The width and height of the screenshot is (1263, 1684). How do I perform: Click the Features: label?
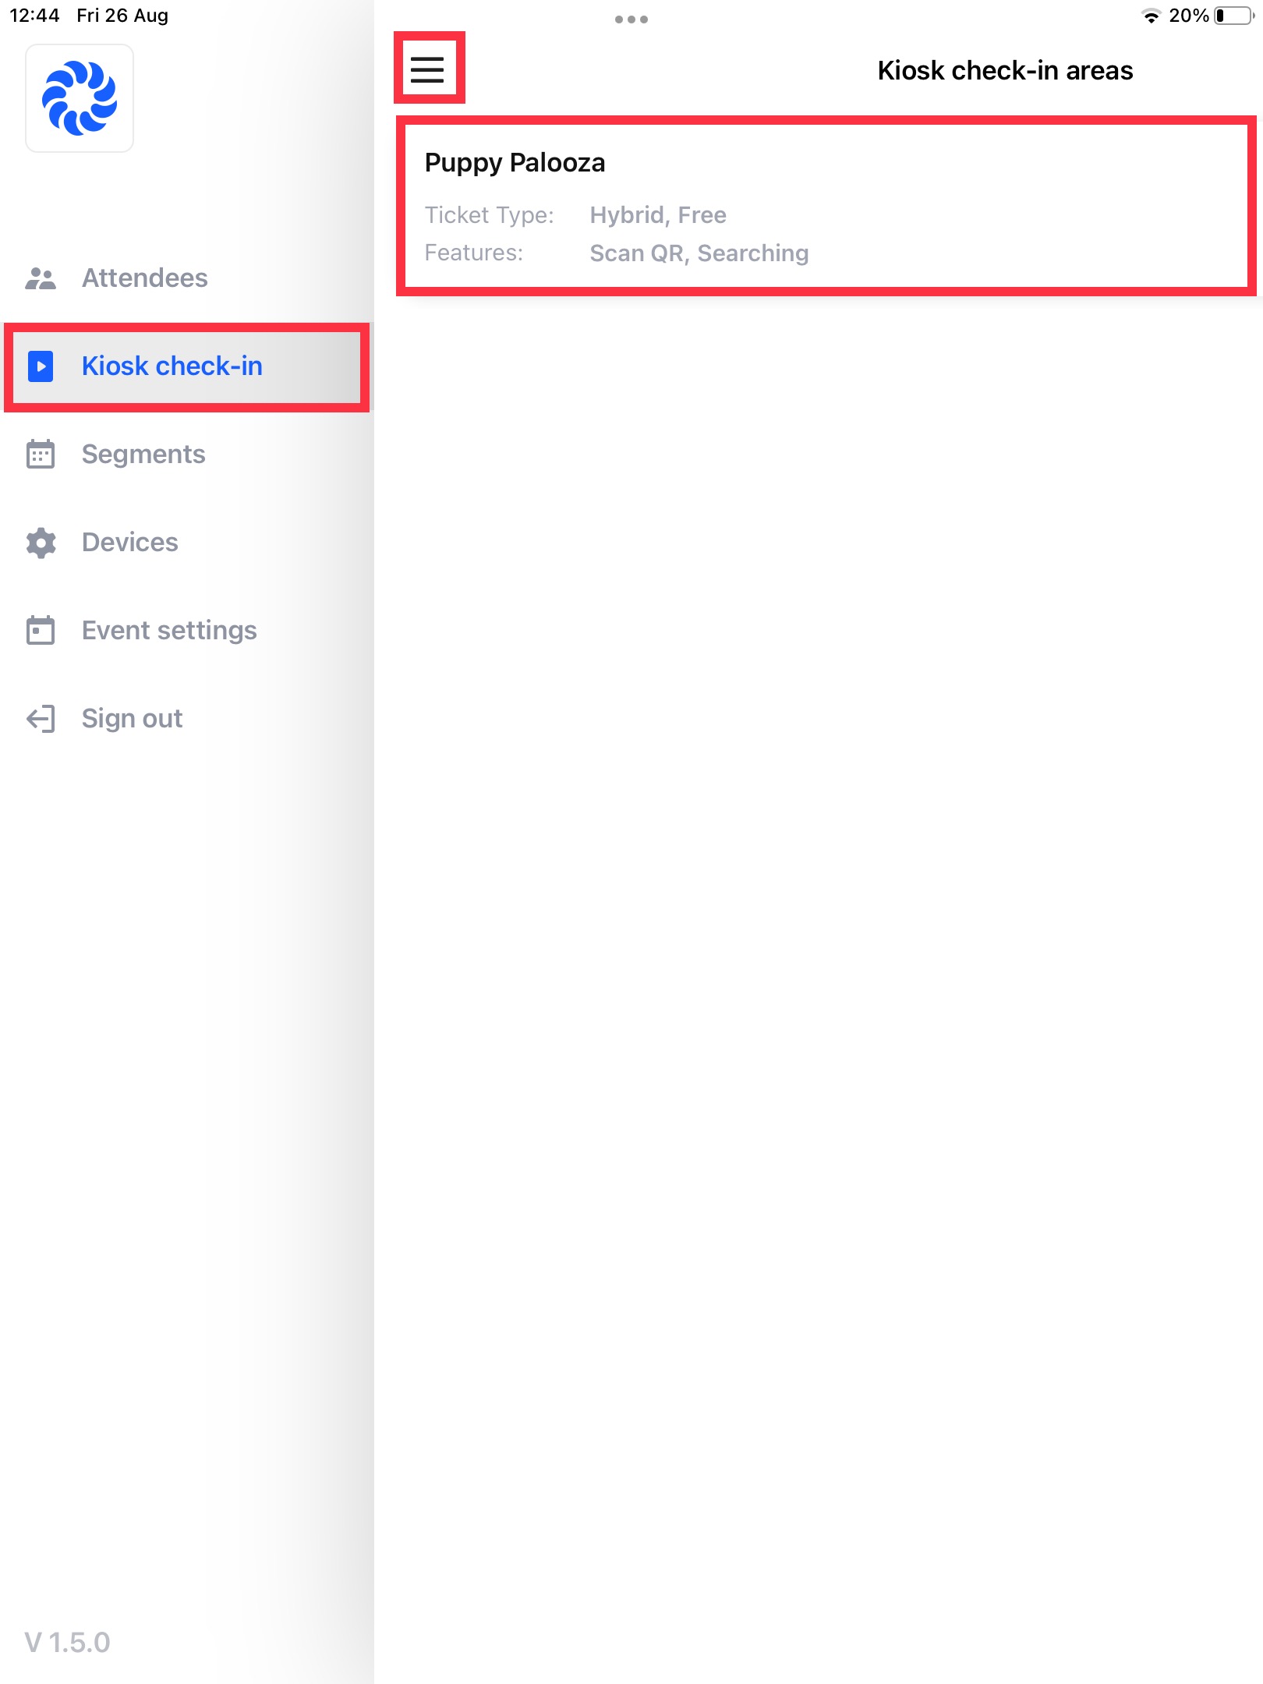pyautogui.click(x=474, y=253)
